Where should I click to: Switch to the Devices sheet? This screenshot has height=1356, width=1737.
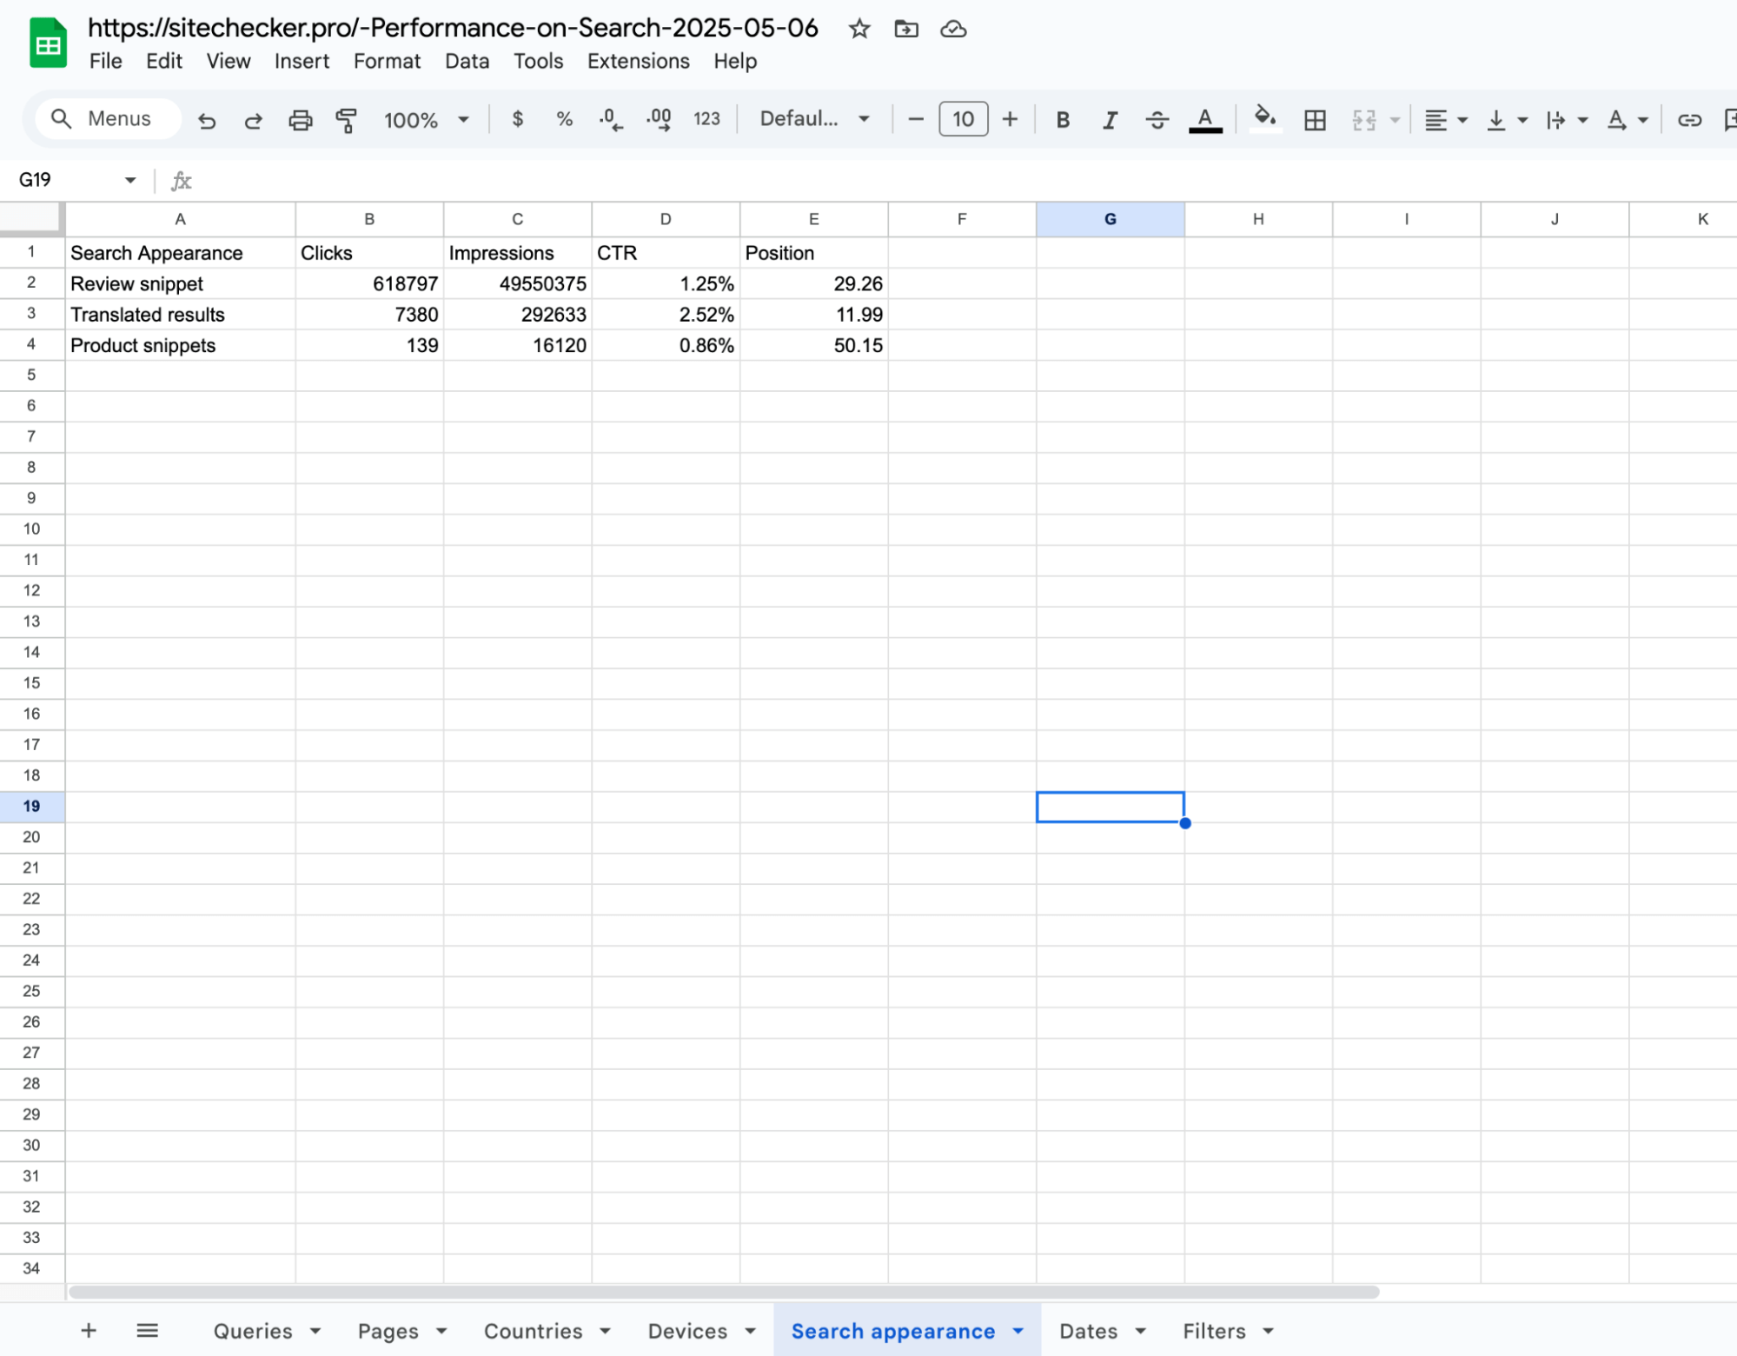pyautogui.click(x=687, y=1331)
